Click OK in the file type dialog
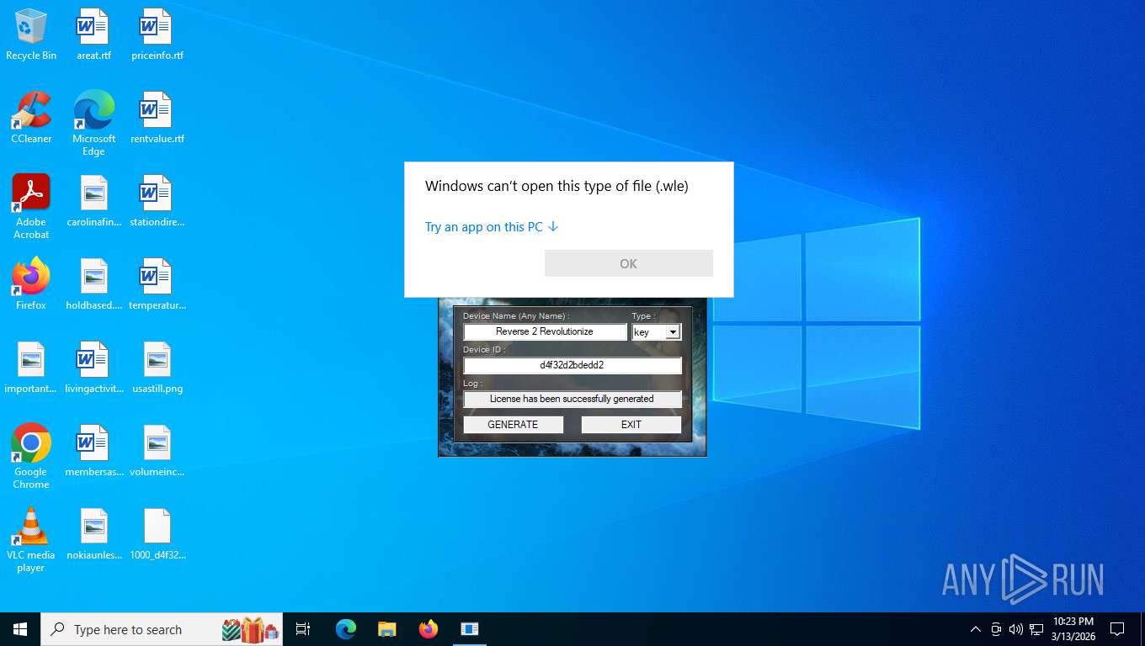This screenshot has height=646, width=1145. click(629, 263)
